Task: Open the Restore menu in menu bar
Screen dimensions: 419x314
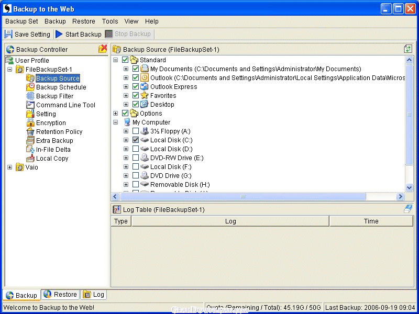Action: click(x=84, y=21)
